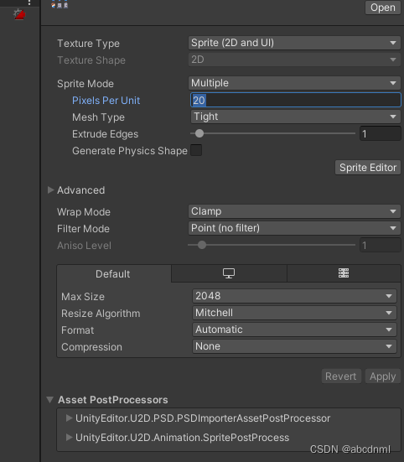
Task: Apply the import settings
Action: tap(383, 376)
